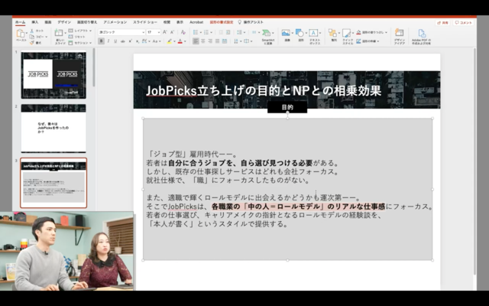Open the Picture (画像) insert tool
This screenshot has height=306, width=489.
pos(285,34)
